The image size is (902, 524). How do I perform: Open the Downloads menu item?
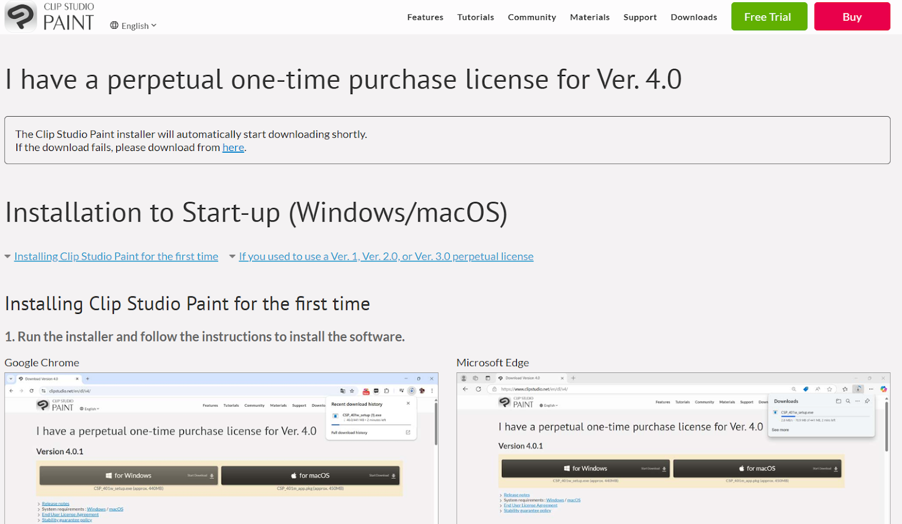click(x=693, y=17)
